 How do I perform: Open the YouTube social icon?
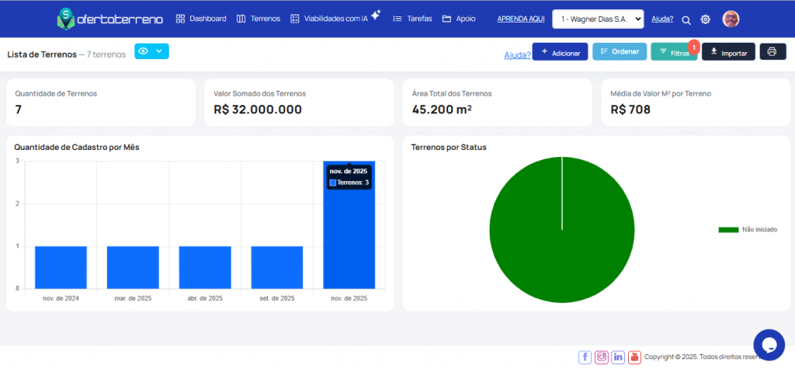click(634, 357)
